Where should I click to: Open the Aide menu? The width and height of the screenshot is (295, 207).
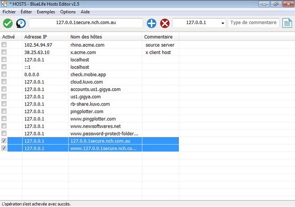tap(85, 12)
